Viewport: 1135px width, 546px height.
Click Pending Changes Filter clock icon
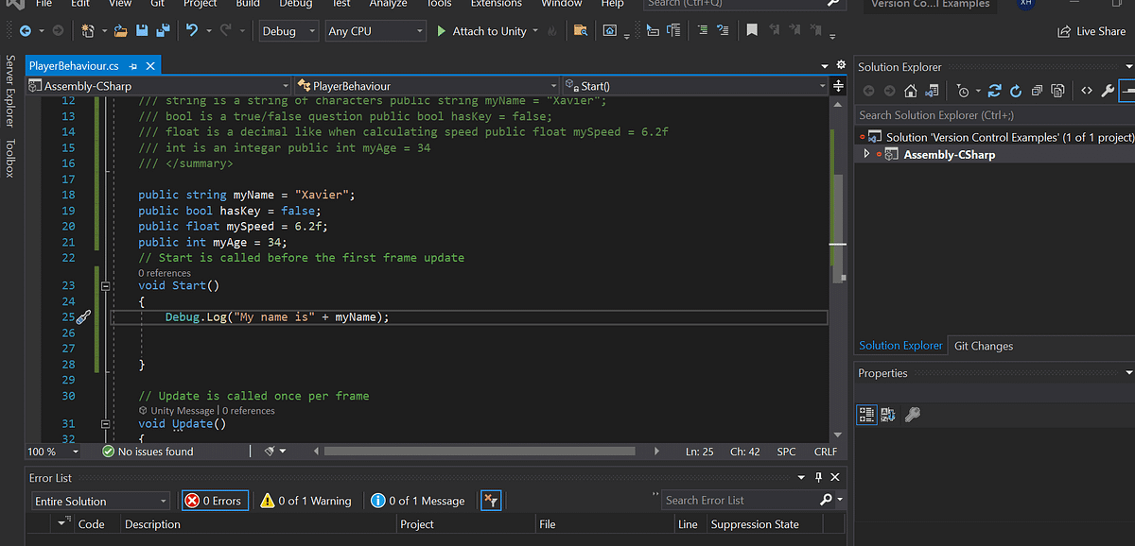963,92
